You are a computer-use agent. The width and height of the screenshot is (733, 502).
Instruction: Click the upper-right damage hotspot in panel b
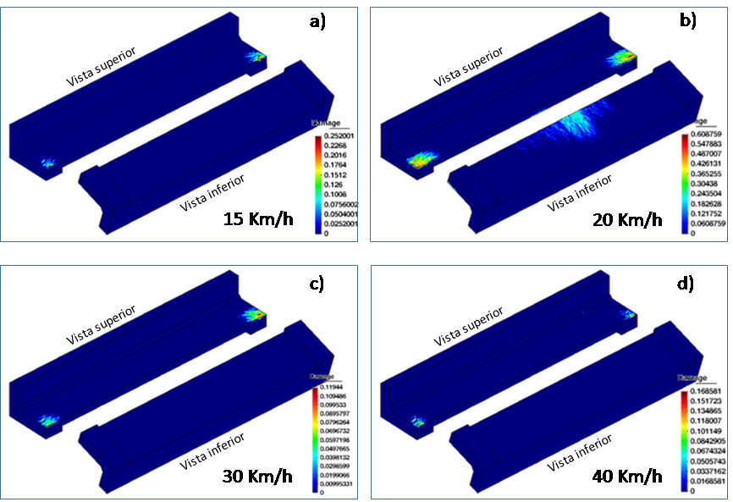624,57
